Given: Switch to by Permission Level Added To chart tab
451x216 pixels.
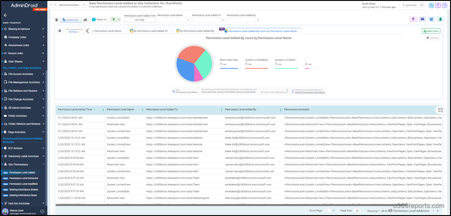Looking at the screenshot, I should point(149,31).
